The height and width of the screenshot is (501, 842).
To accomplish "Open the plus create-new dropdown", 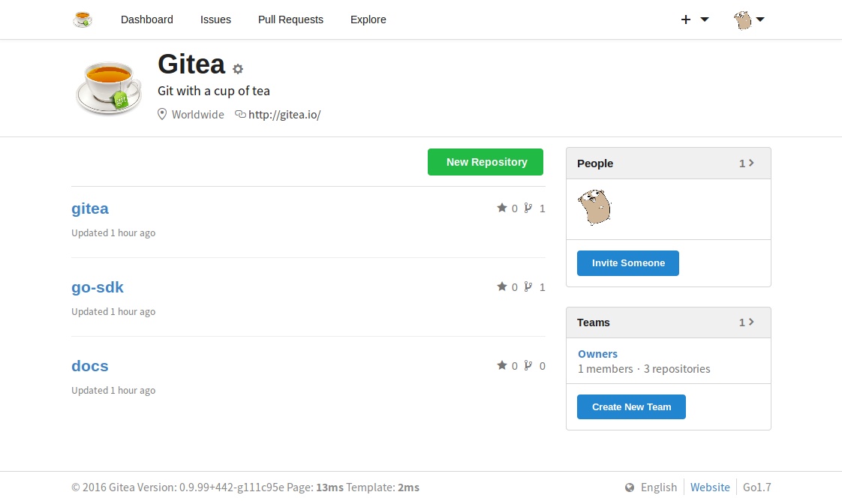I will coord(694,19).
